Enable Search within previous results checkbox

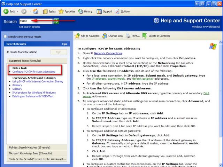point(5,37)
